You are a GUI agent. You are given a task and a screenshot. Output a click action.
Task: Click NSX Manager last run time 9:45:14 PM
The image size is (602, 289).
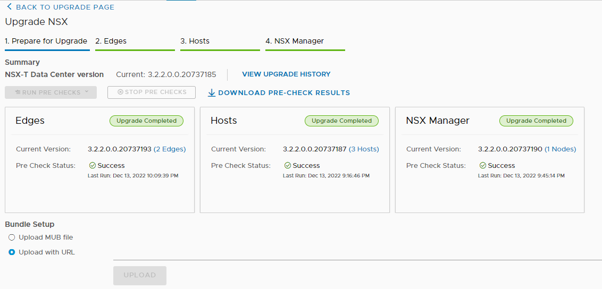tap(549, 176)
